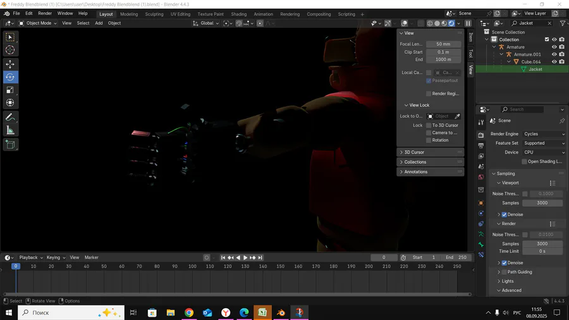Collapse the Sampling panel
The width and height of the screenshot is (569, 320).
(x=506, y=173)
